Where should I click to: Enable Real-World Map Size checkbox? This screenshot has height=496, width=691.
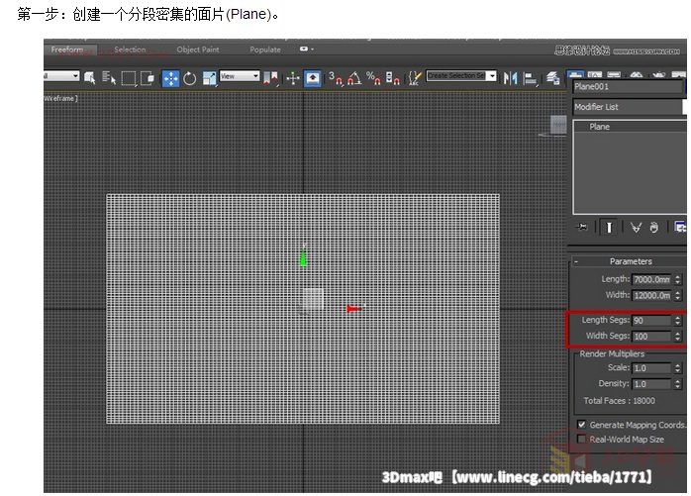582,440
